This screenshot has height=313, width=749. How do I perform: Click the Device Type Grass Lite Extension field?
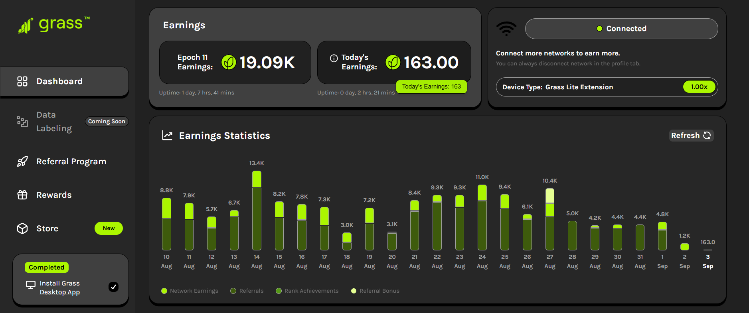(x=607, y=87)
